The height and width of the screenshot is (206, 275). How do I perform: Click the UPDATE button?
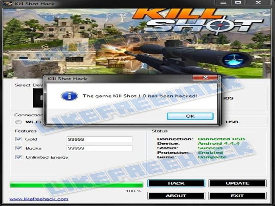click(x=237, y=183)
